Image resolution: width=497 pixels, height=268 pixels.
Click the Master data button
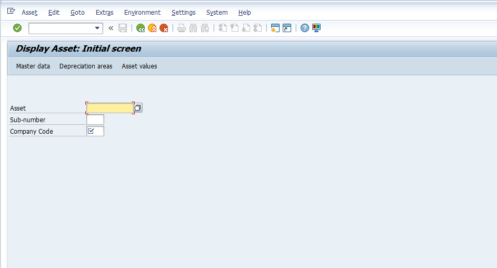(x=33, y=66)
